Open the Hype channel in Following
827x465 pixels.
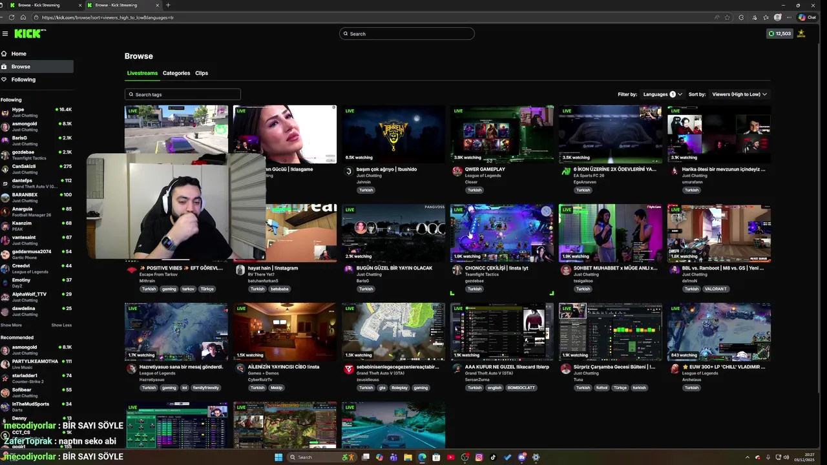[36, 112]
